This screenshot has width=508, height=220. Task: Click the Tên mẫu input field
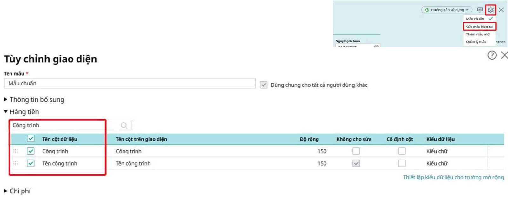point(130,83)
